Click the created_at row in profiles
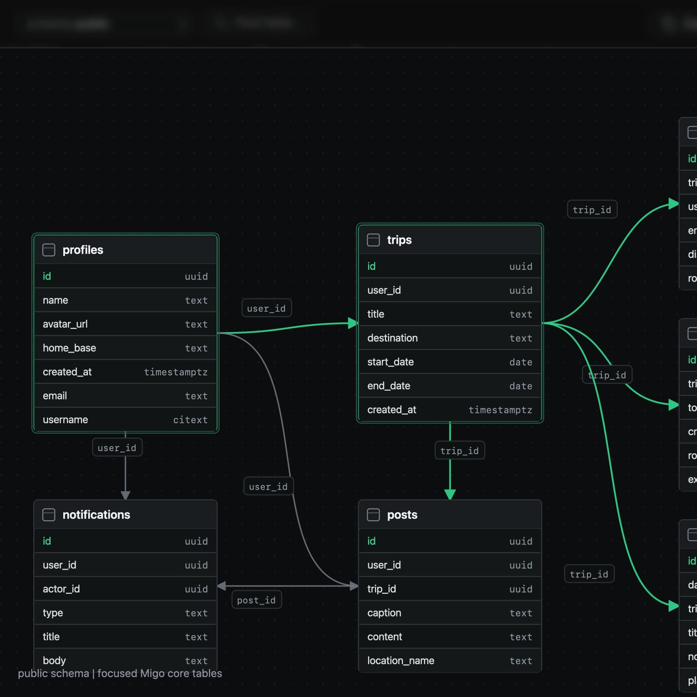 tap(125, 372)
